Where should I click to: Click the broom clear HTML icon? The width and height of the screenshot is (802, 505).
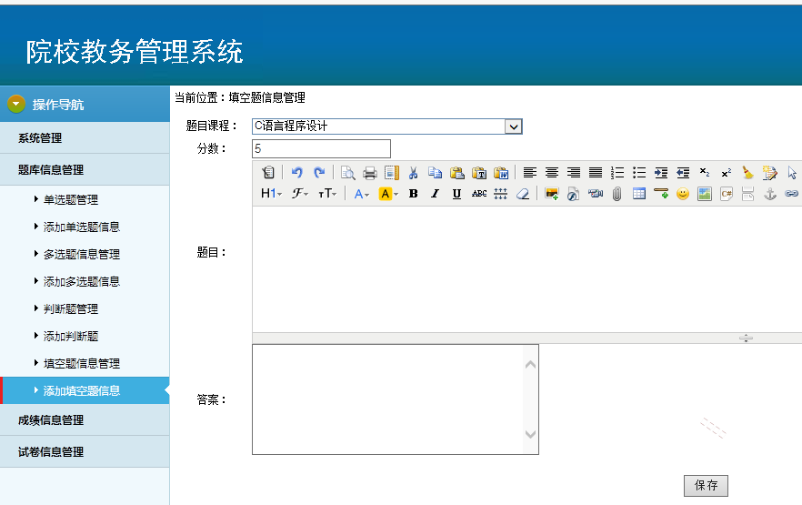coord(747,172)
